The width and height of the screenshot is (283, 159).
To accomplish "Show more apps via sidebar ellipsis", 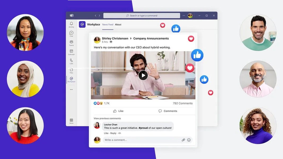I will (x=71, y=90).
